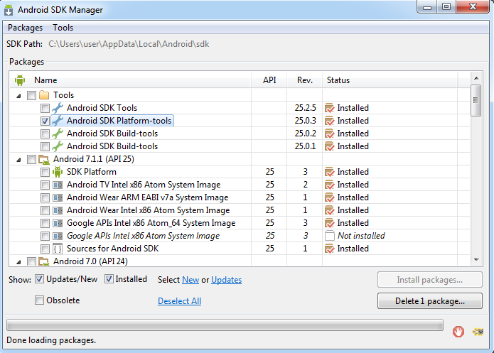The width and height of the screenshot is (494, 353).
Task: Click the red stop hand icon
Action: tap(458, 332)
